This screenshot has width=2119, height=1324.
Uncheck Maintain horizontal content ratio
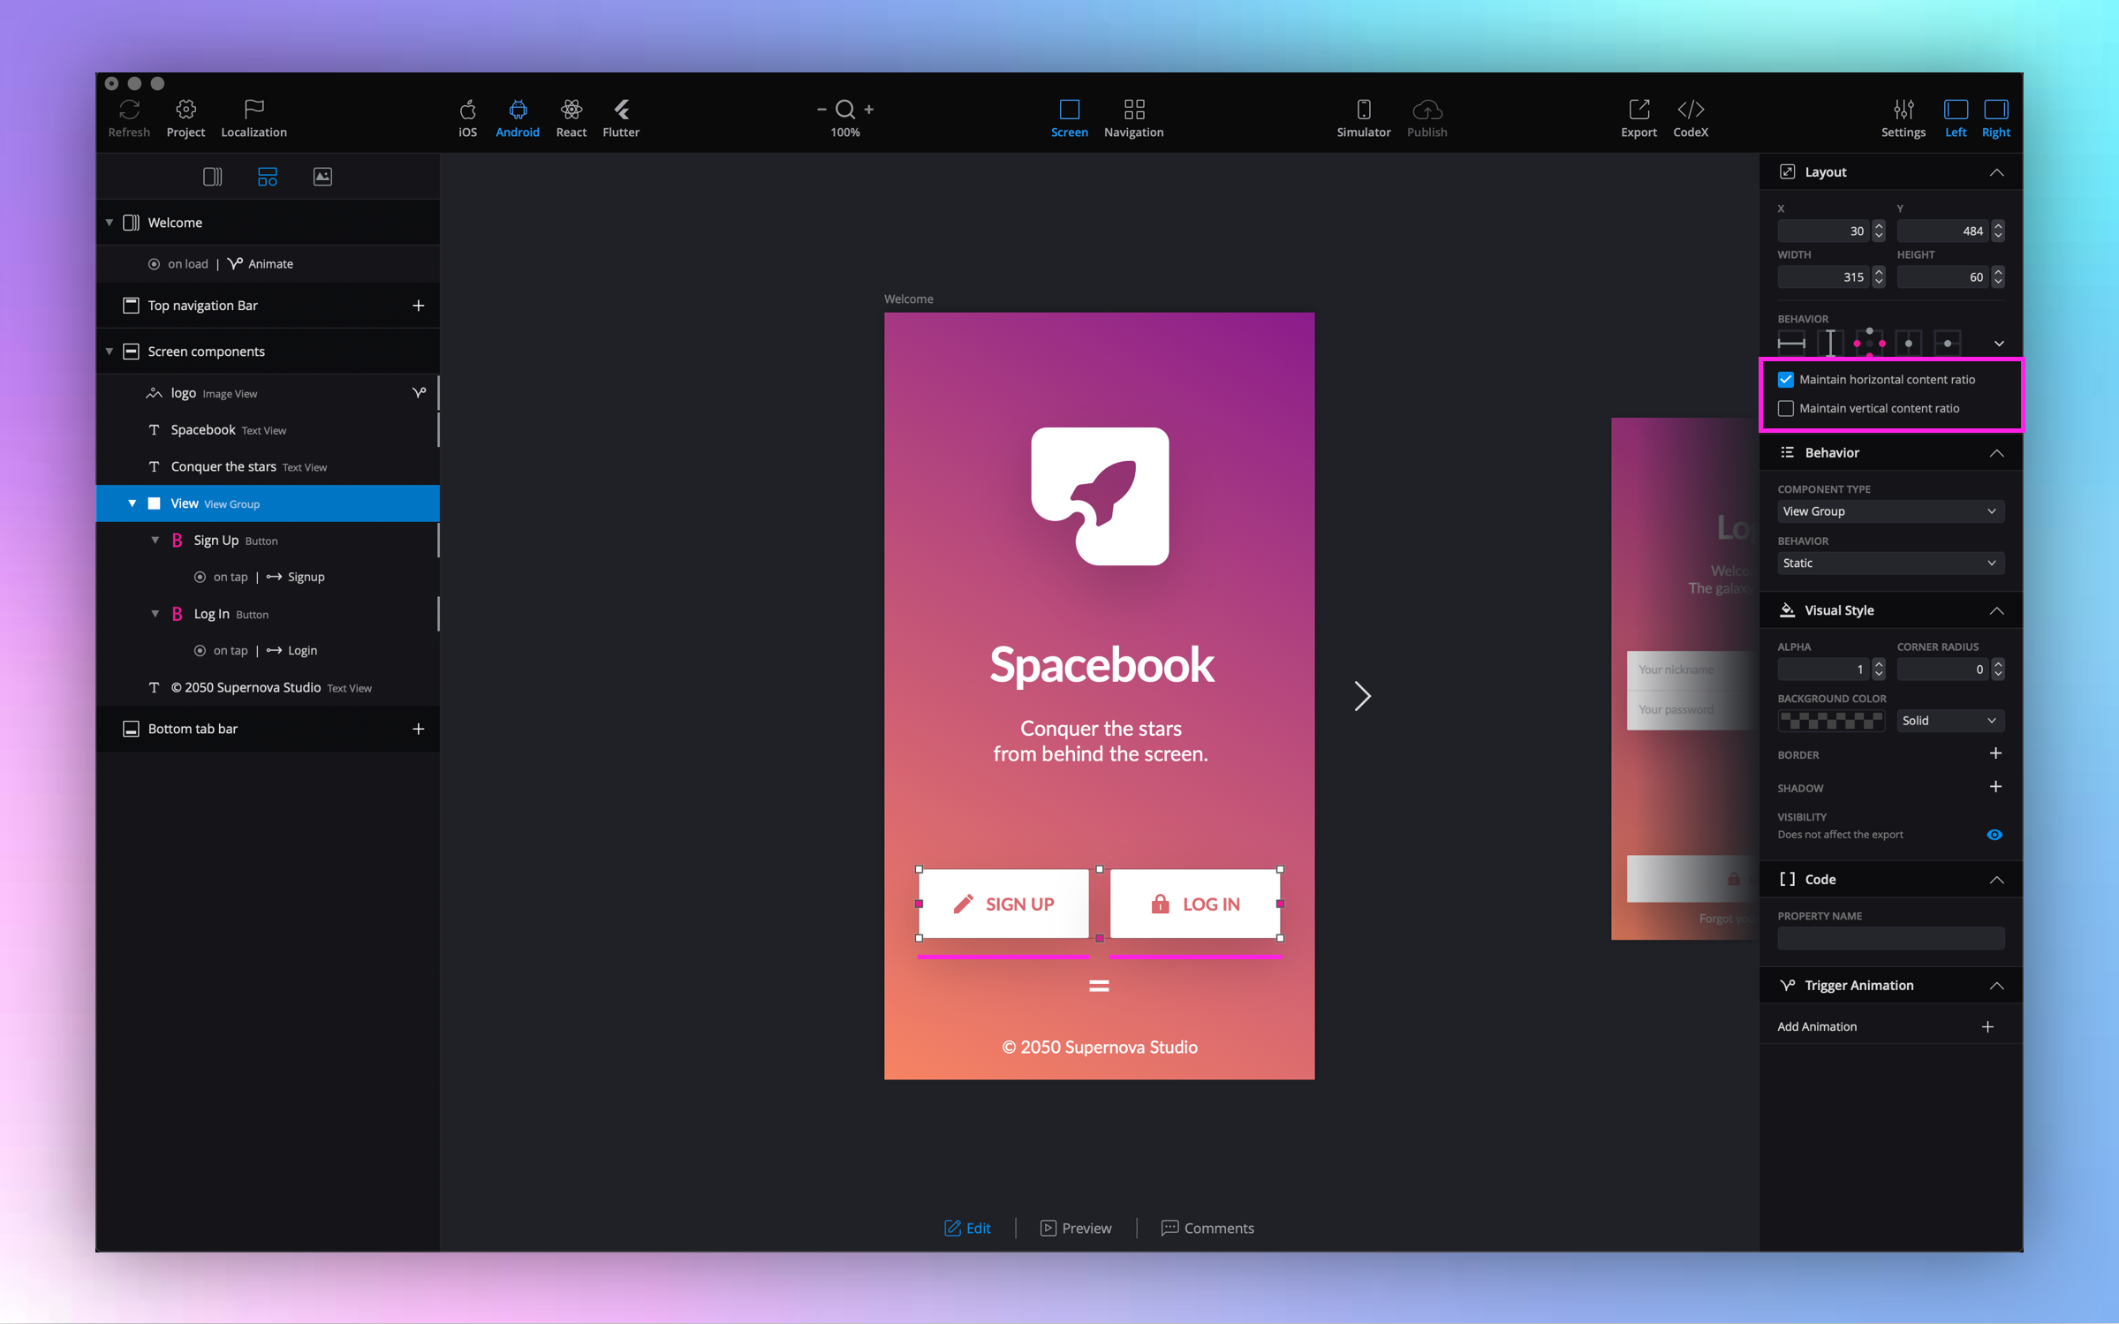[1786, 380]
